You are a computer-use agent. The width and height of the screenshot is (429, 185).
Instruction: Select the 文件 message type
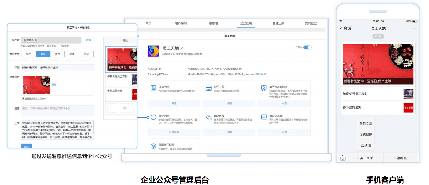coord(72,54)
